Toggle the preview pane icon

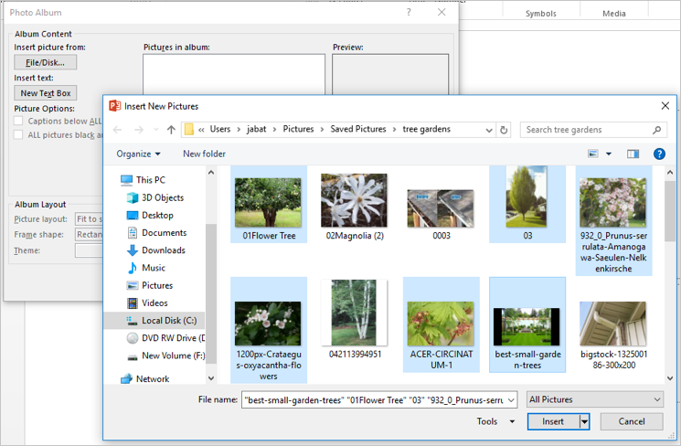[x=633, y=154]
